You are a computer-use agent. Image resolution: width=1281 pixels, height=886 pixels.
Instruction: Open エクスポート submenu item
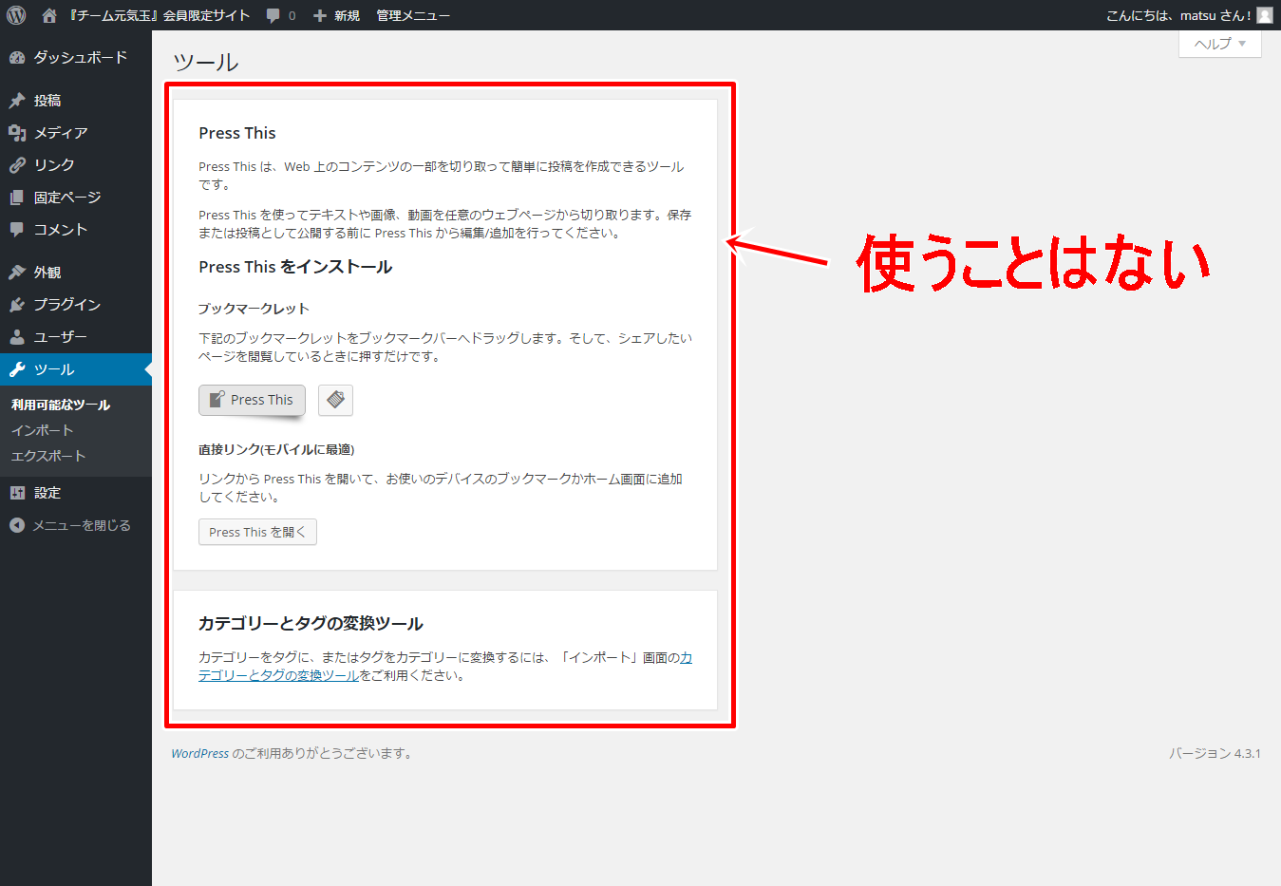point(48,456)
